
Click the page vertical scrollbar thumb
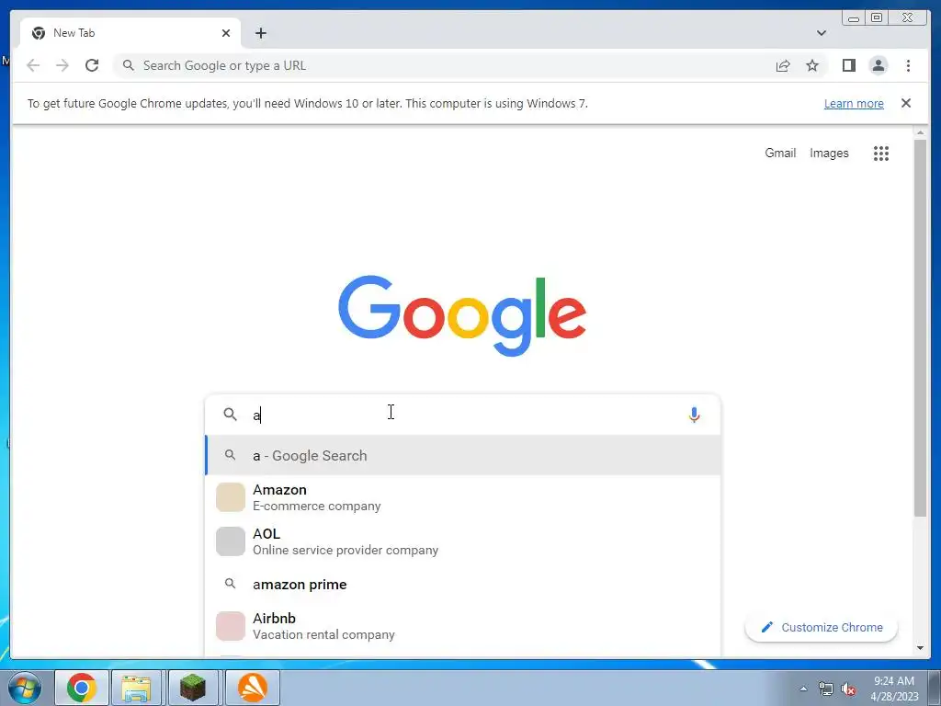click(920, 327)
